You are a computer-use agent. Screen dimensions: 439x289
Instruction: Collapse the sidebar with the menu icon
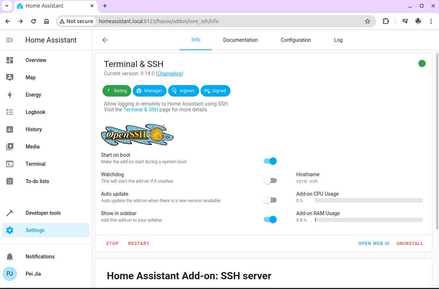[x=10, y=40]
